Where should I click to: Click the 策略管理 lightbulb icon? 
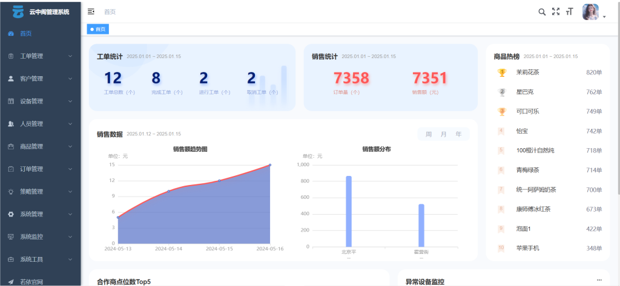pyautogui.click(x=11, y=192)
